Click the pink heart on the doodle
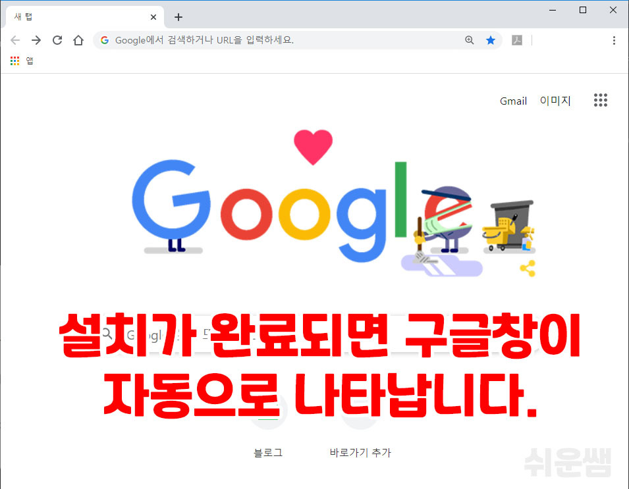This screenshot has height=489, width=629. coord(314,147)
